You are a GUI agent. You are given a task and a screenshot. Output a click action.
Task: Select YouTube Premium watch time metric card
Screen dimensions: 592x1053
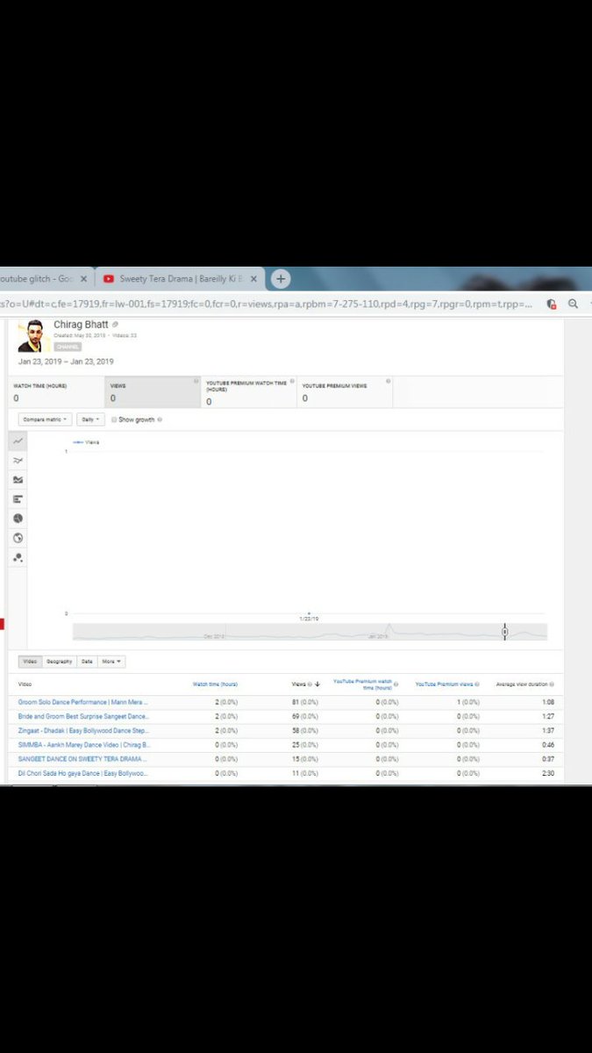point(249,391)
